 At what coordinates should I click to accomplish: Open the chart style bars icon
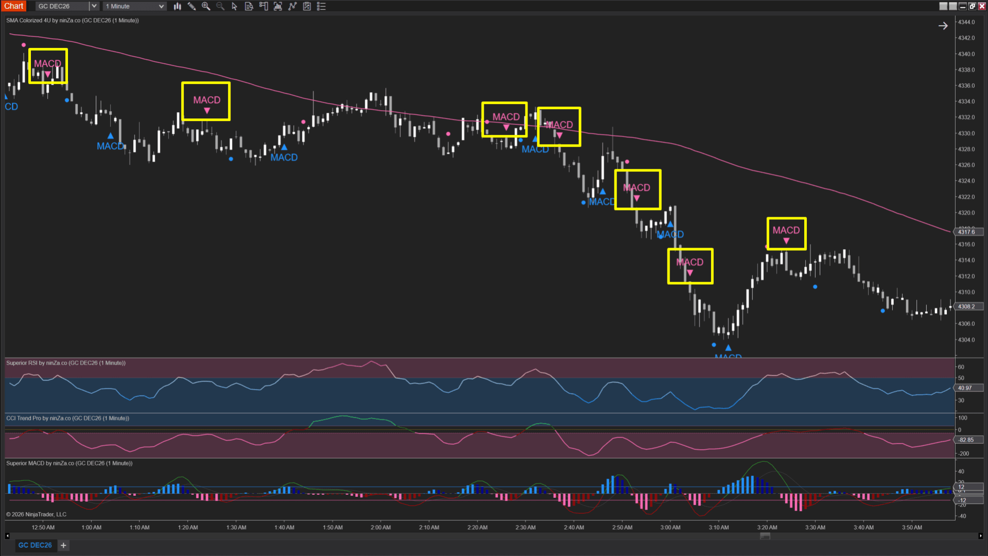click(x=178, y=6)
